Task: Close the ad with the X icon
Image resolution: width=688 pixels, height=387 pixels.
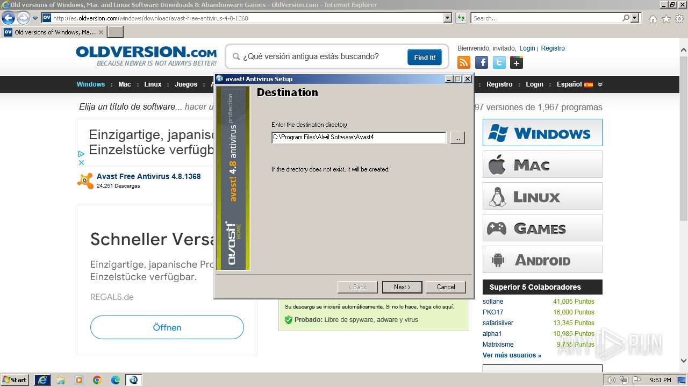Action: pyautogui.click(x=81, y=162)
